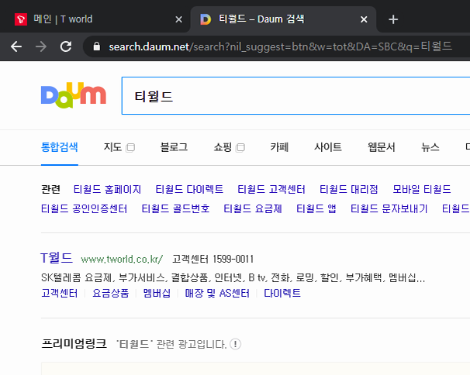Click the new-window icon beside 쇼핑
The width and height of the screenshot is (470, 375).
[240, 148]
